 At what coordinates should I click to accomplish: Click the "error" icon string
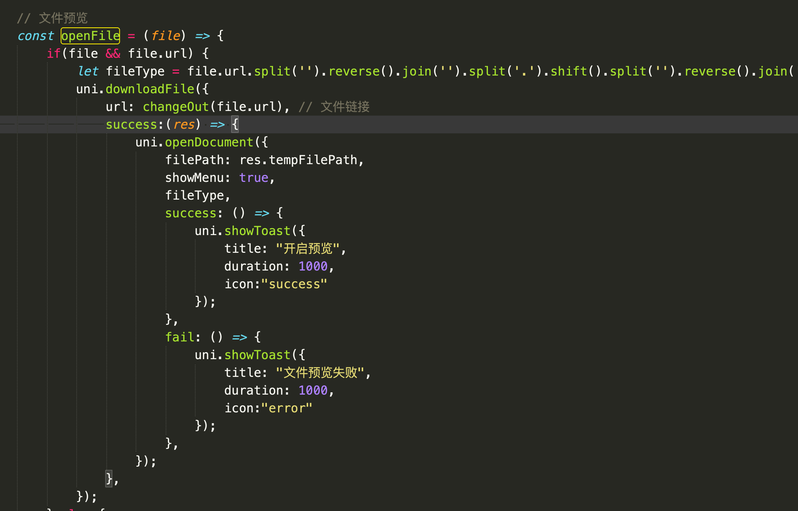[287, 408]
